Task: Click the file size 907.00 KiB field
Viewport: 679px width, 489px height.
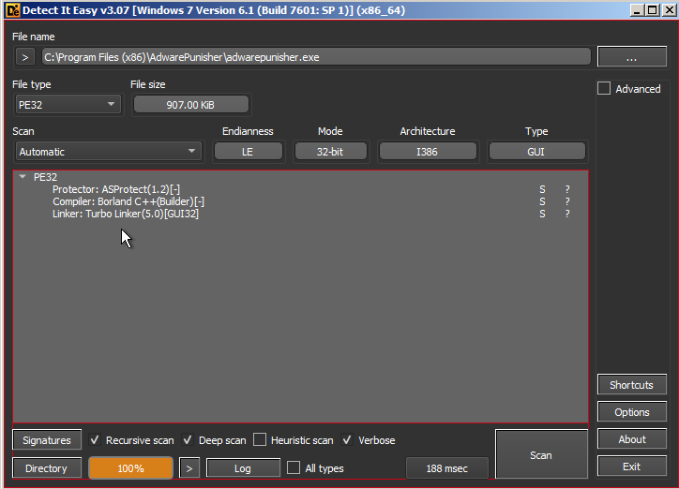Action: tap(191, 105)
